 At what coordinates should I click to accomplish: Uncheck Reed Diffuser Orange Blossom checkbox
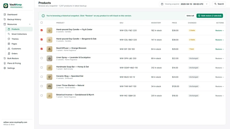pyautogui.click(x=42, y=49)
